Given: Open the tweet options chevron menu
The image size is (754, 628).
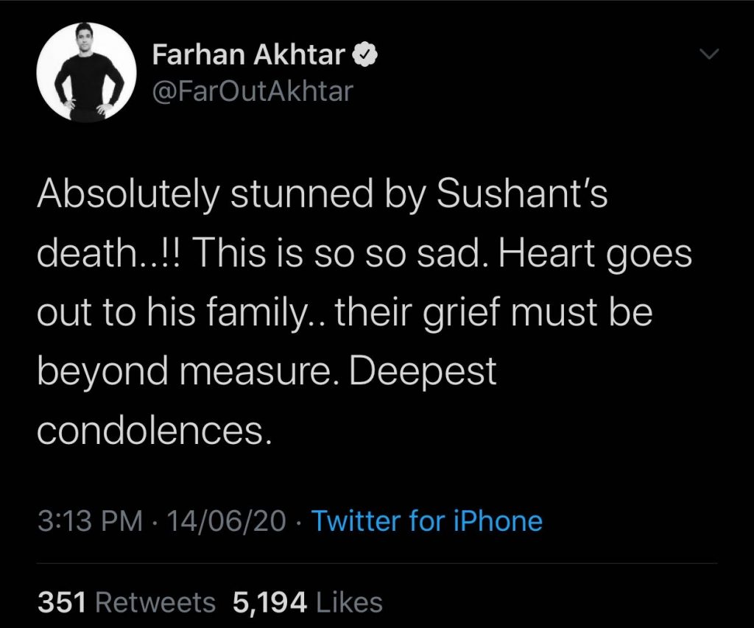Looking at the screenshot, I should point(708,54).
